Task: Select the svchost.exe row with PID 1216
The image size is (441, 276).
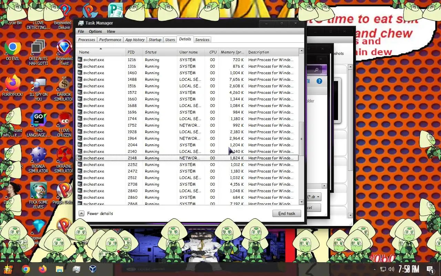Action: coord(187,60)
